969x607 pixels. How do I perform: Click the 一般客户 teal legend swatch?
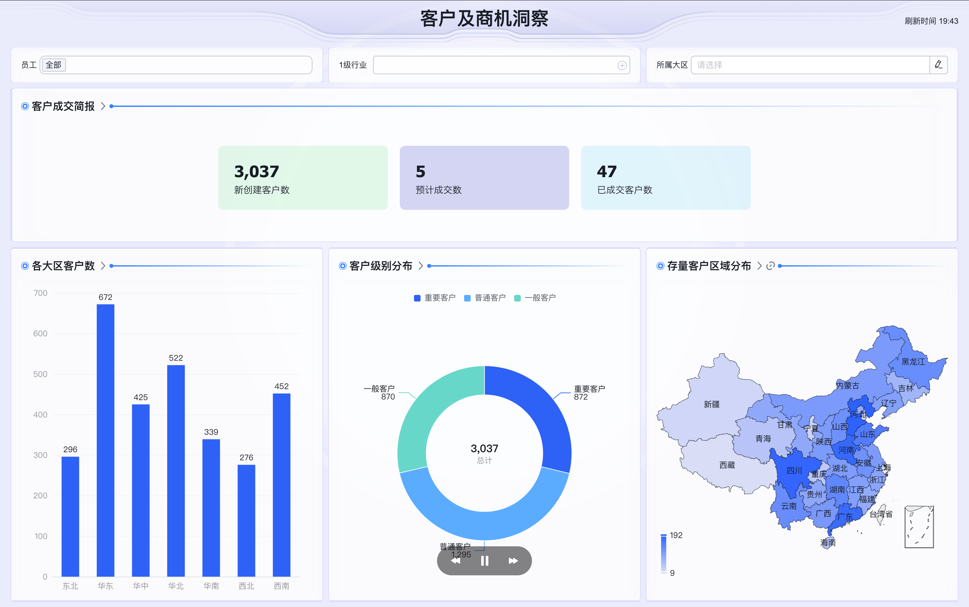(x=517, y=298)
